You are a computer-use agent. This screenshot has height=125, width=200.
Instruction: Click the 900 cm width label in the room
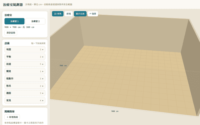(x=115, y=111)
